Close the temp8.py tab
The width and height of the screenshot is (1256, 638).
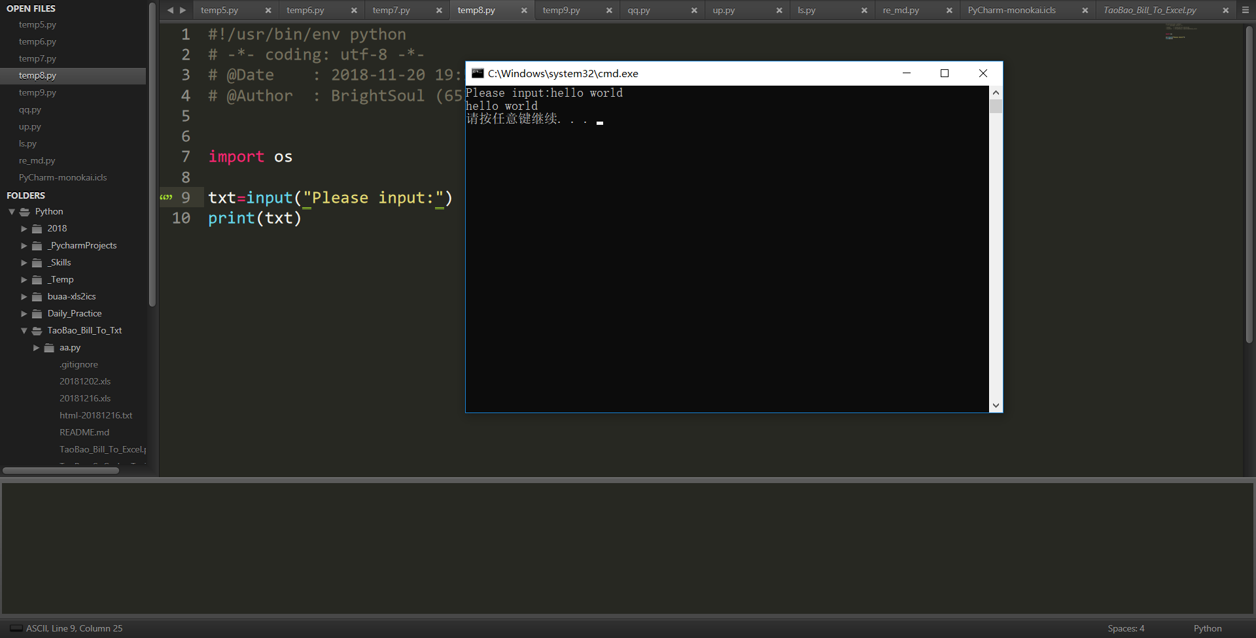tap(524, 10)
